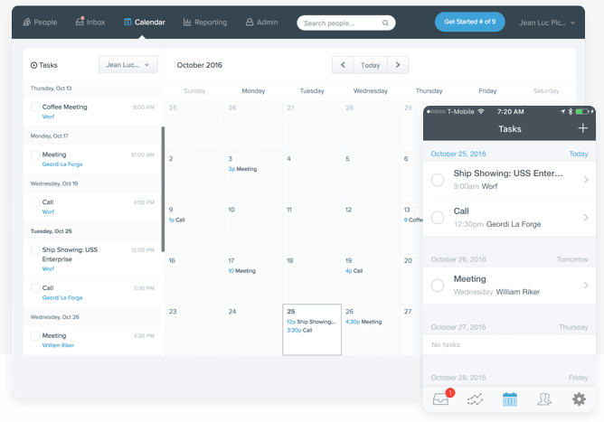The image size is (604, 422).
Task: Mark mobile Meeting task as complete
Action: (x=438, y=286)
